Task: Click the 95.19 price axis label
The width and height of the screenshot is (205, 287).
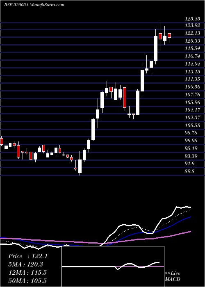Action: click(191, 148)
